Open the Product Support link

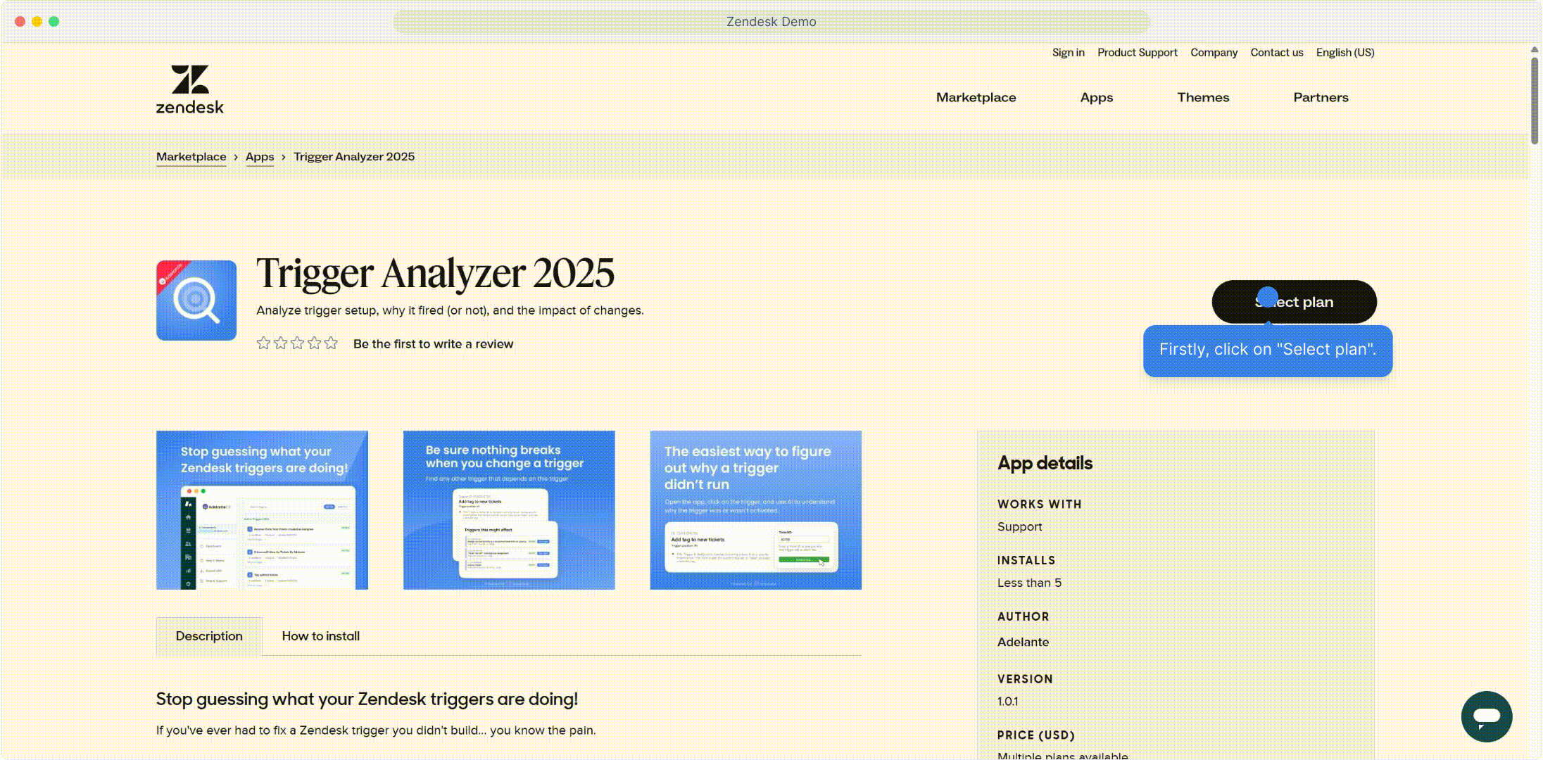[1138, 53]
